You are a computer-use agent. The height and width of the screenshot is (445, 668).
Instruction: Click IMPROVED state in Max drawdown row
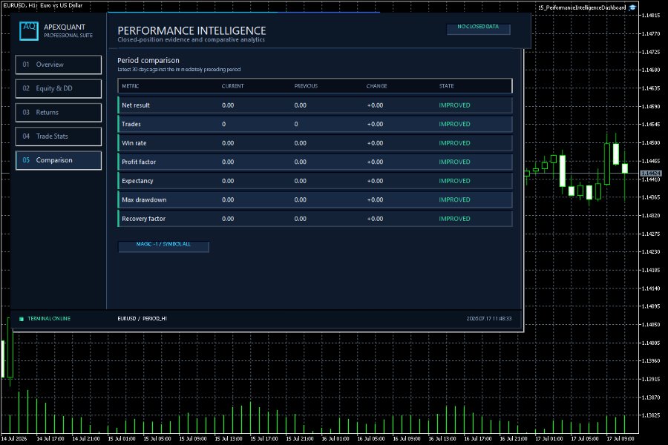pos(454,200)
